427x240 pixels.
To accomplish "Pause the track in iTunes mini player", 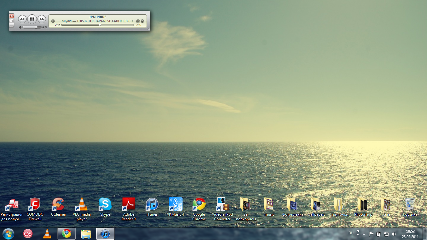I will pos(32,19).
